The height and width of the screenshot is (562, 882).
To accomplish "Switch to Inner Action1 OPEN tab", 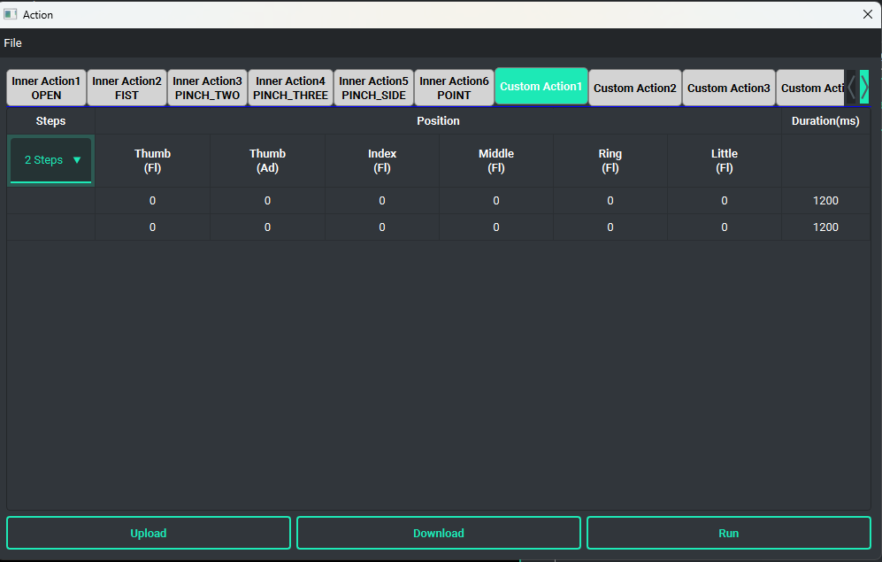I will click(46, 88).
